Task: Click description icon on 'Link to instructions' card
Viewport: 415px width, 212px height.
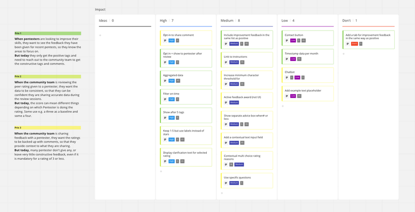Action: [226, 62]
